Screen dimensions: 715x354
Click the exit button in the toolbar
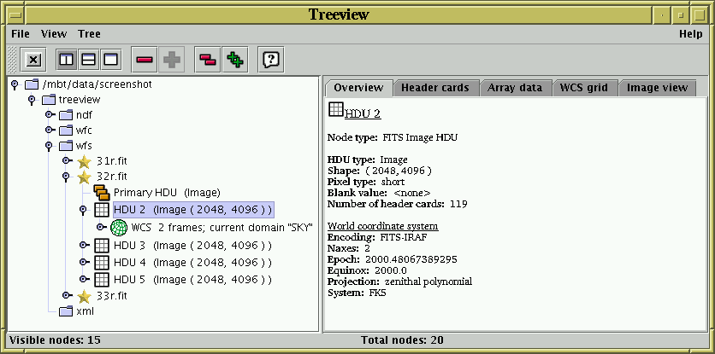(33, 60)
